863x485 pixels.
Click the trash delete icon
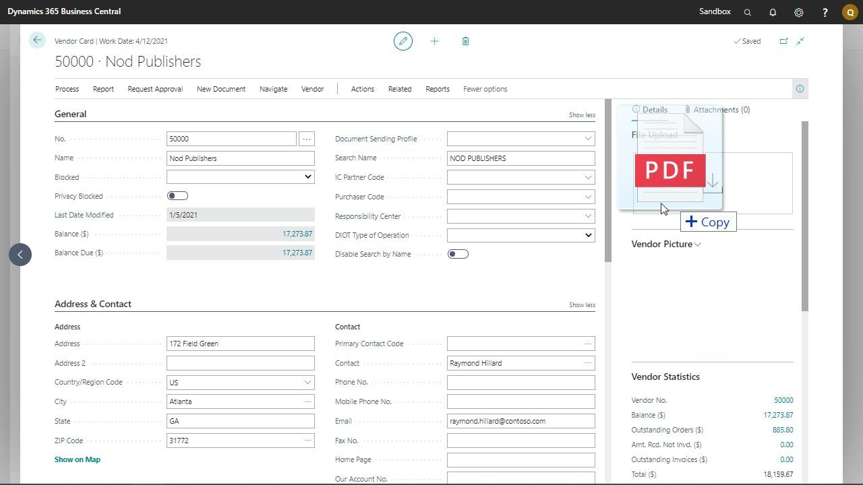click(465, 41)
